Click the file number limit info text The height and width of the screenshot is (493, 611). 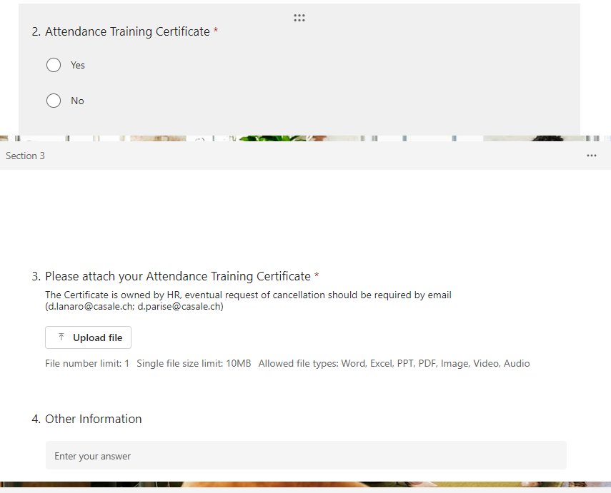(x=87, y=363)
